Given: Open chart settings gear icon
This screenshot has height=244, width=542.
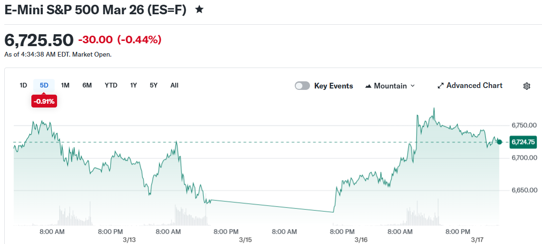Looking at the screenshot, I should 527,86.
